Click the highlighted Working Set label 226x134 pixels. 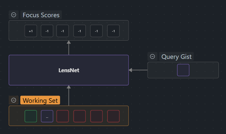pyautogui.click(x=40, y=100)
